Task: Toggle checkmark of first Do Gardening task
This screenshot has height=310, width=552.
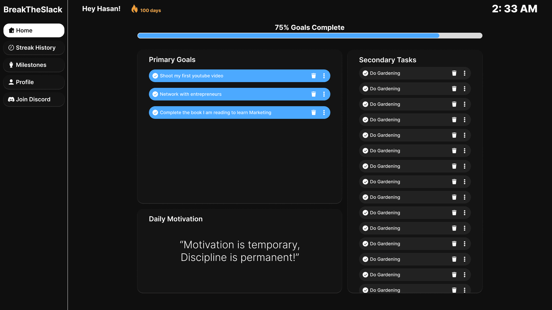Action: point(365,73)
